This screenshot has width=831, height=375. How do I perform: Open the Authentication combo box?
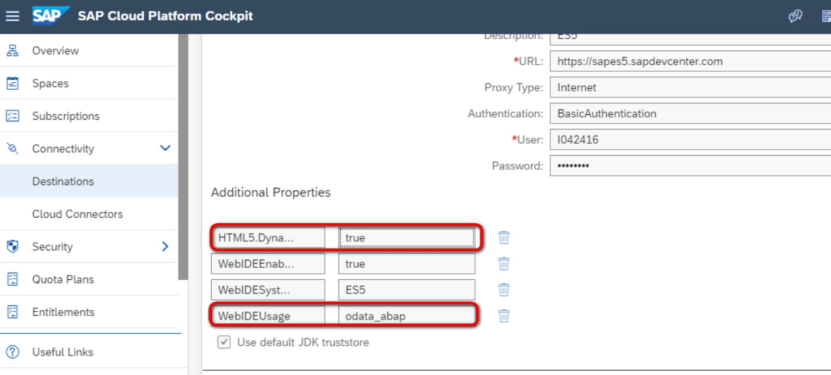click(690, 113)
